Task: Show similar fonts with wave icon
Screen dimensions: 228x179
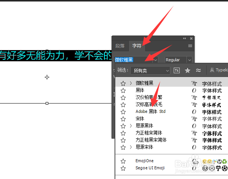Action: [x=198, y=70]
